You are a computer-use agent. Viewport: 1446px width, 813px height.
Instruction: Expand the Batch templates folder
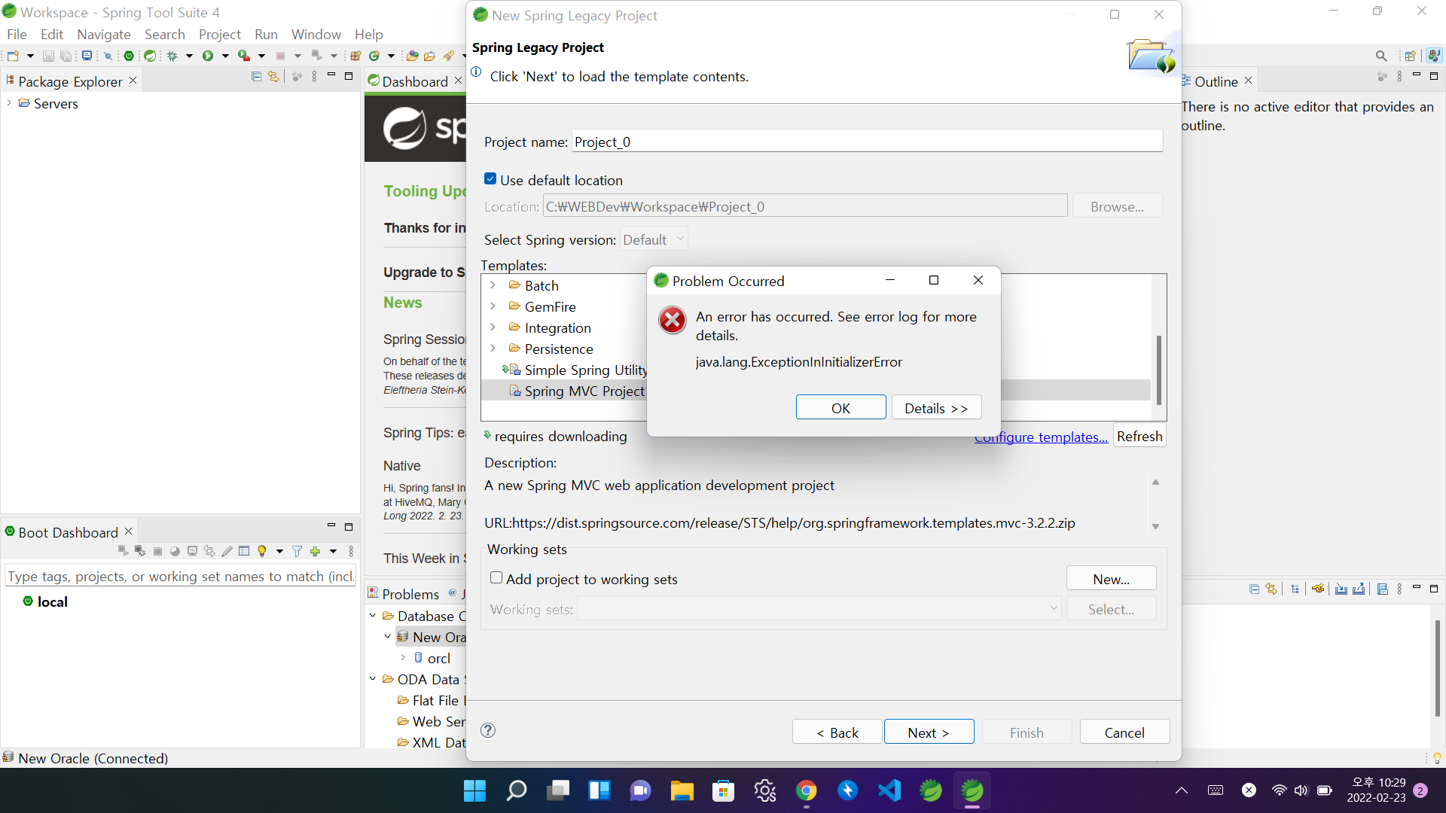tap(493, 285)
